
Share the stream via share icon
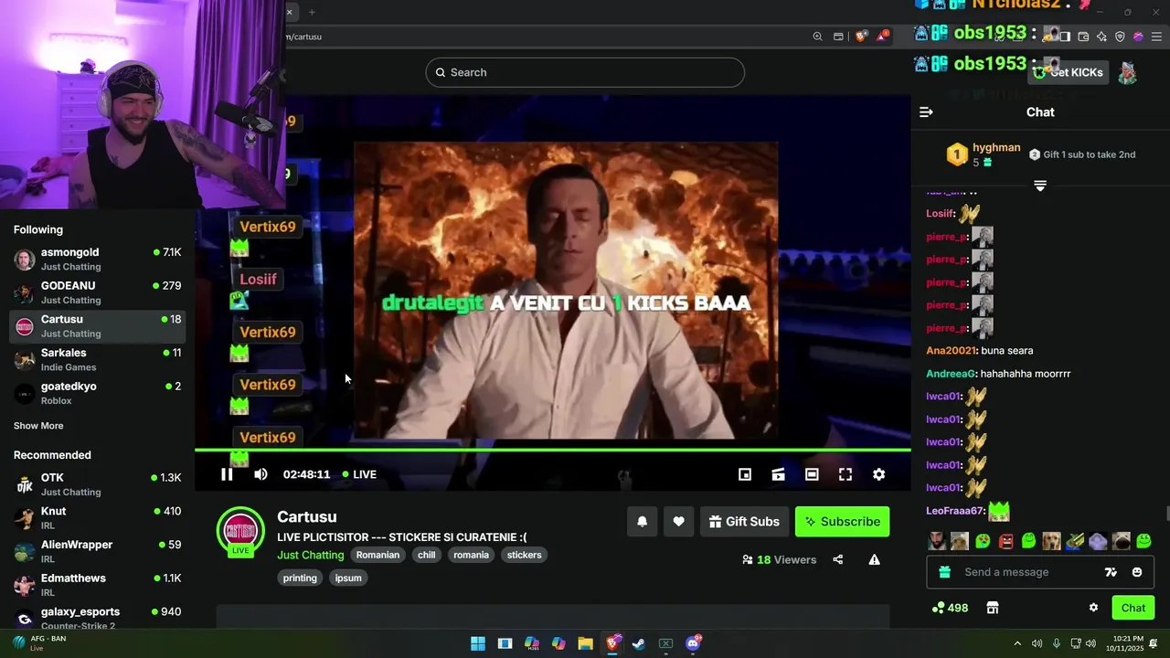(x=838, y=559)
